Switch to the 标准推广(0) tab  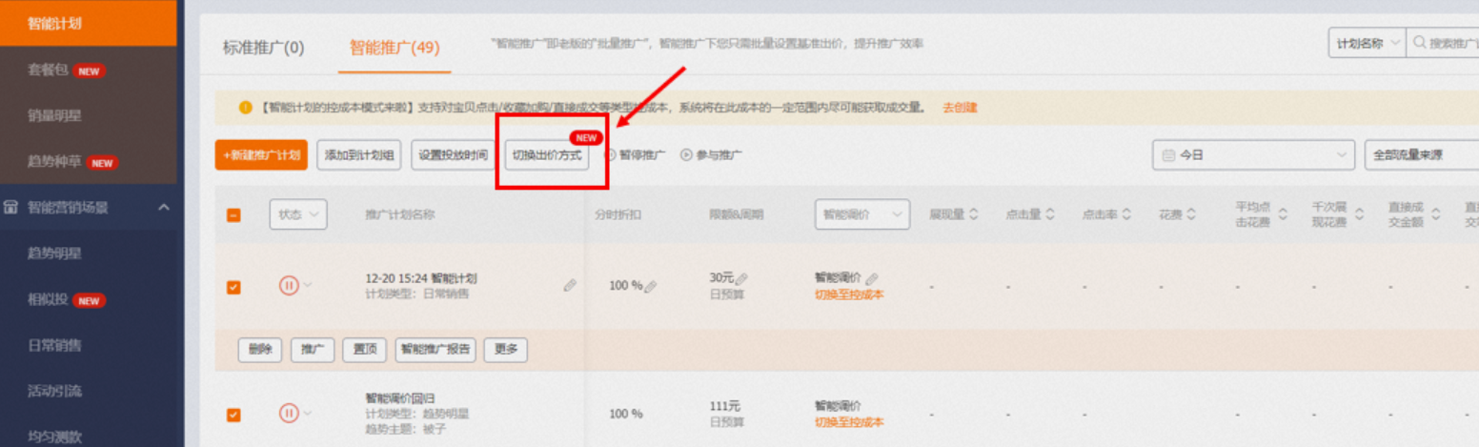tap(263, 47)
